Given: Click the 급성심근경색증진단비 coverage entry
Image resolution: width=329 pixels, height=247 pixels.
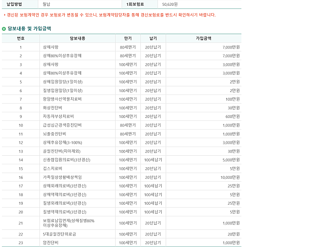Looking at the screenshot, I should pyautogui.click(x=62, y=125).
